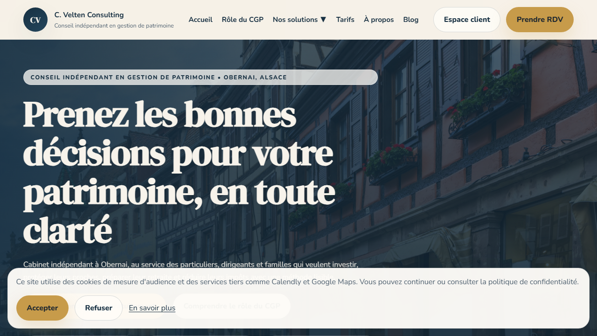Click the tagline under the site name
Image resolution: width=597 pixels, height=336 pixels.
point(114,26)
